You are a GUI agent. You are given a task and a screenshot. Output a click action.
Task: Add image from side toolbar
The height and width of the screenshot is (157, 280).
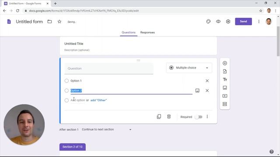coord(225,88)
